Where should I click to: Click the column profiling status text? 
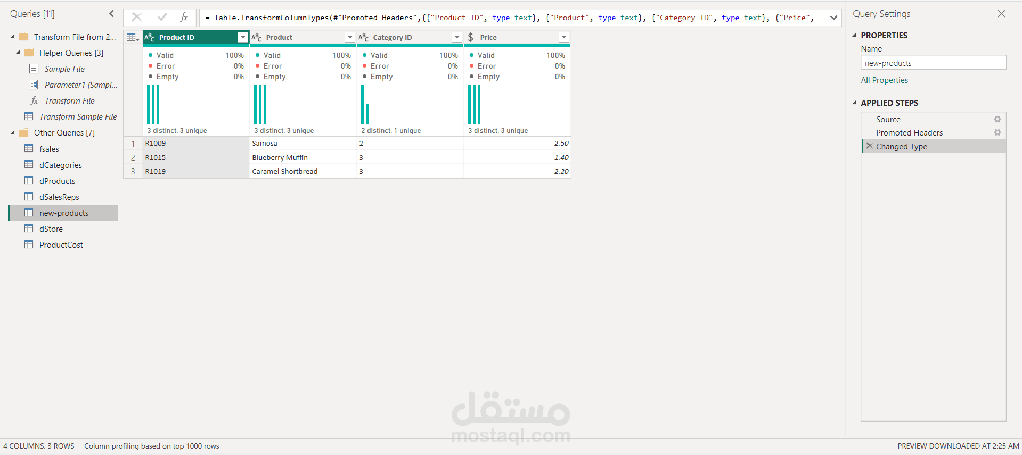tap(152, 446)
